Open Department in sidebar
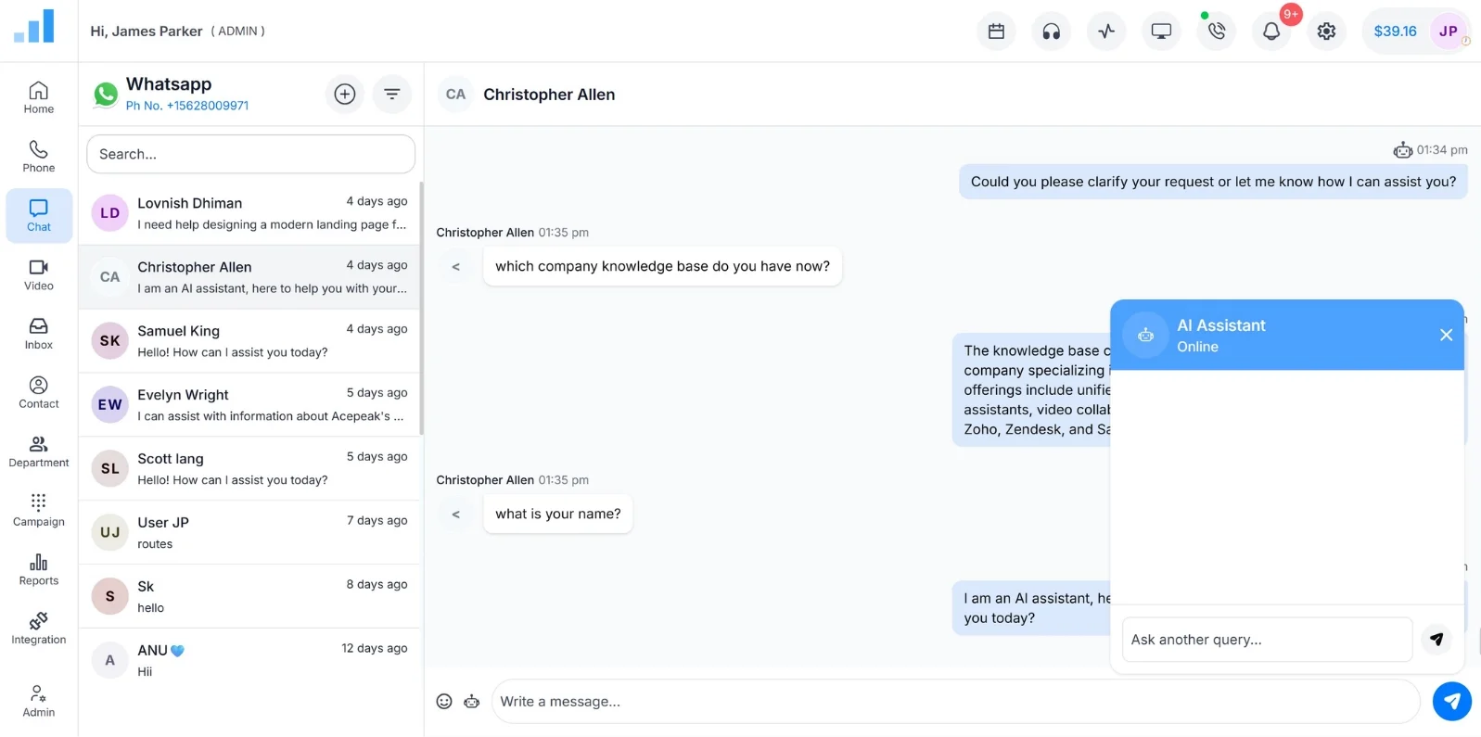This screenshot has width=1481, height=737. point(39,451)
